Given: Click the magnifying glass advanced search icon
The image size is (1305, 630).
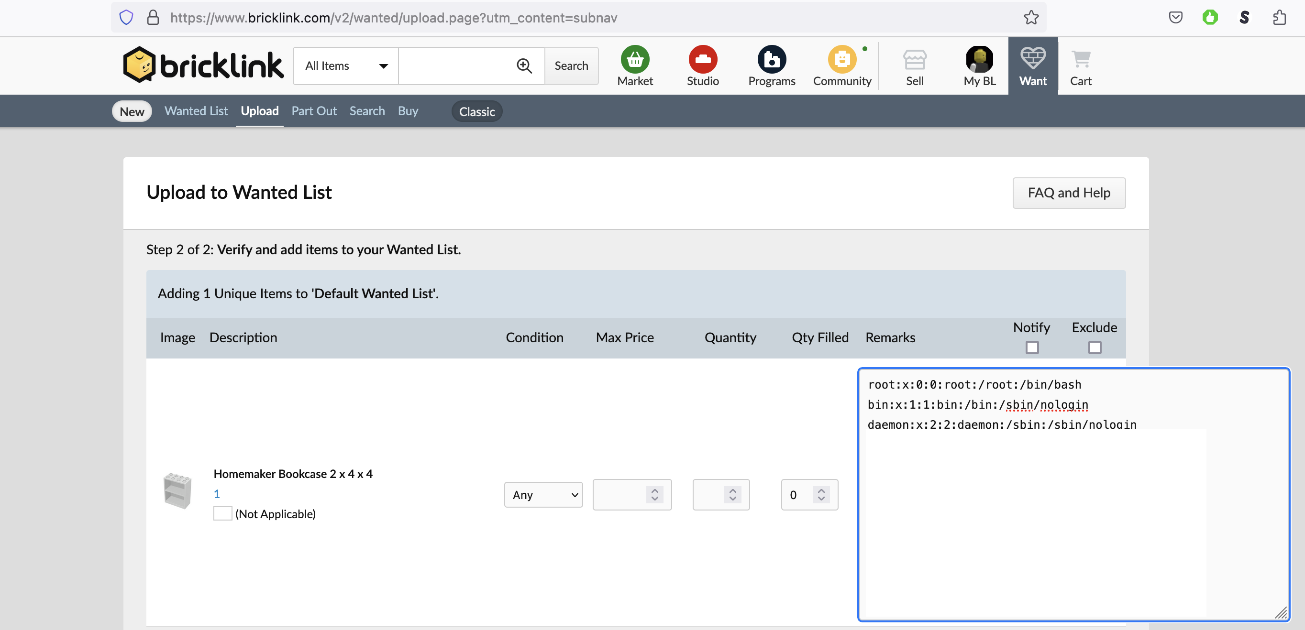Looking at the screenshot, I should [x=524, y=66].
